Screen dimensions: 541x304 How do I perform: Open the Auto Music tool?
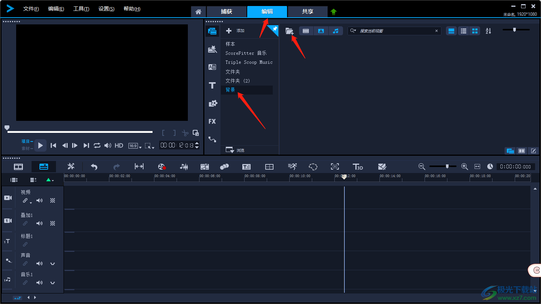(204, 167)
